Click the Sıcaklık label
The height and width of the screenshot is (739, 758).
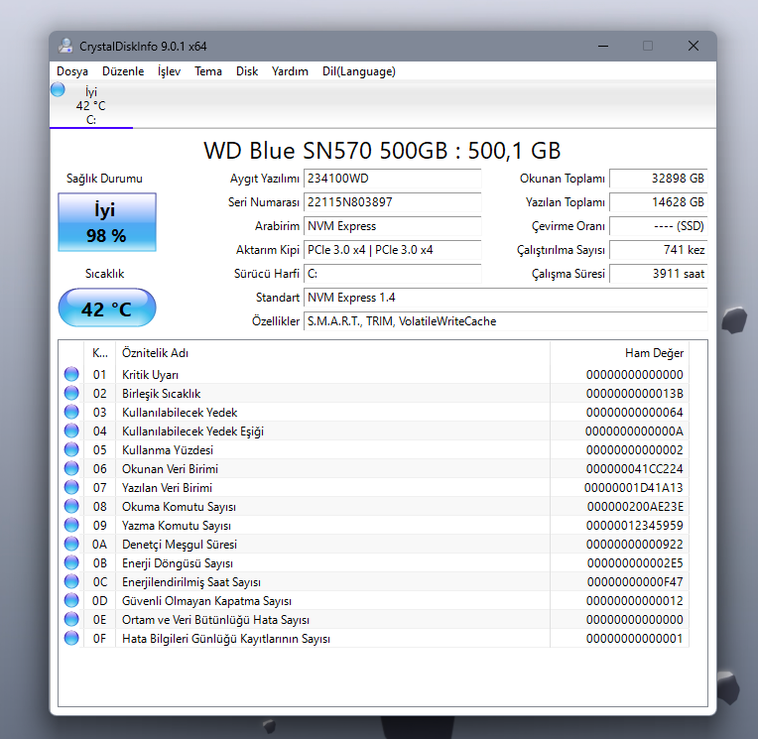coord(104,274)
